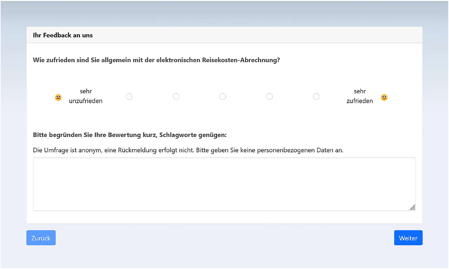The image size is (449, 269).
Task: Click the 'Zurück' button to go back
Action: click(41, 238)
